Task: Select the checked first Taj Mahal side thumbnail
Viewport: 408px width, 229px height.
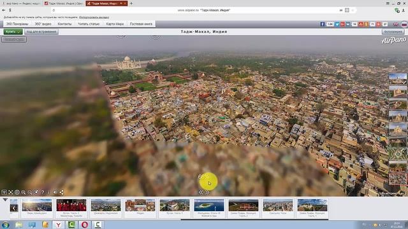Action: pos(398,79)
